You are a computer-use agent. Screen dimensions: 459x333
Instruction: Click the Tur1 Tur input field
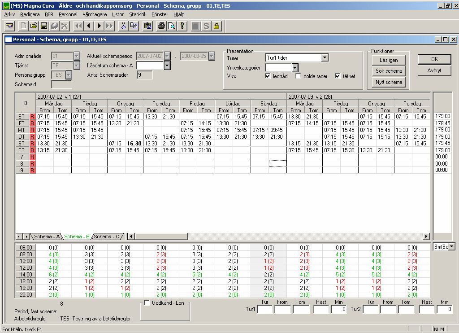[x=265, y=309]
